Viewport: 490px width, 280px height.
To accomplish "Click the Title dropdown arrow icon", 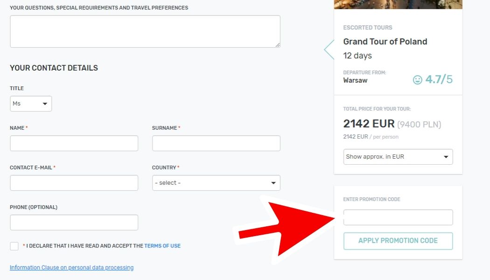I will point(45,104).
